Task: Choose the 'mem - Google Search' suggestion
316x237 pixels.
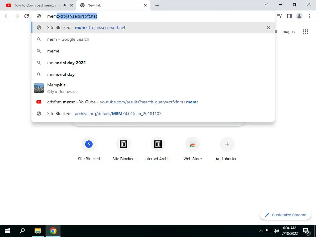Action: point(153,39)
